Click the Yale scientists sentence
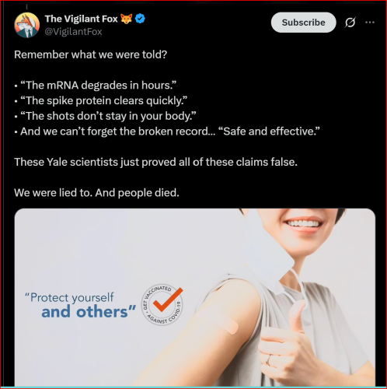This screenshot has width=387, height=389. (x=155, y=162)
